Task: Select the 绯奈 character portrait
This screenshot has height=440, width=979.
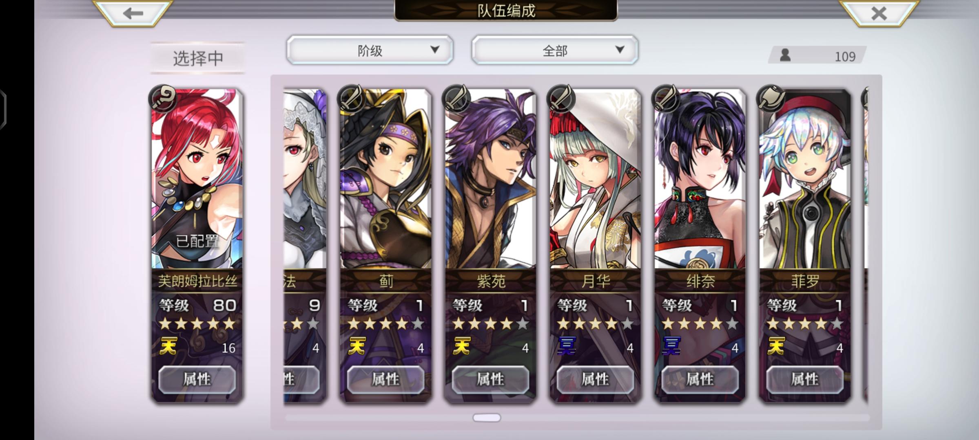Action: click(700, 179)
